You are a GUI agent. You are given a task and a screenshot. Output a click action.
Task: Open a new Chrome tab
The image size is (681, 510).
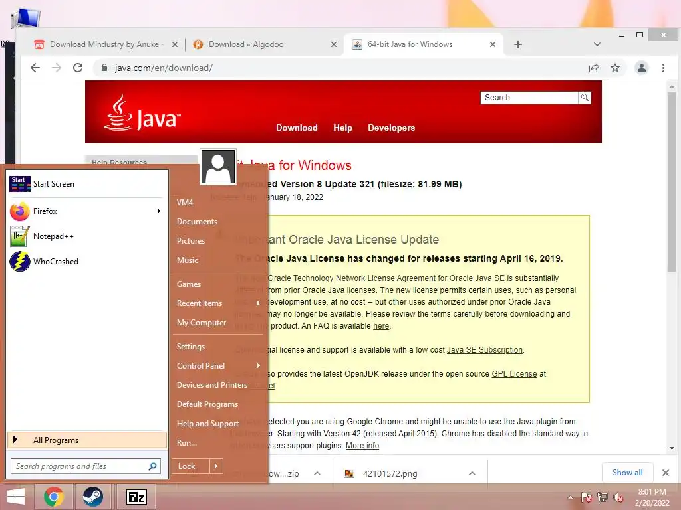(517, 44)
